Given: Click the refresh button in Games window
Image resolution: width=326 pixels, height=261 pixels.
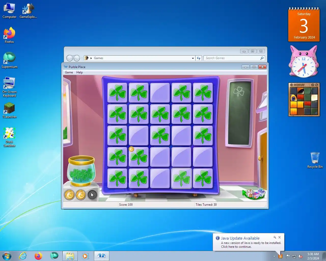Looking at the screenshot, I should 199,58.
